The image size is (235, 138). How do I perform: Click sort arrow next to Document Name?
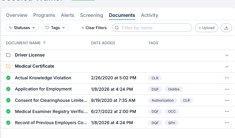click(45, 43)
